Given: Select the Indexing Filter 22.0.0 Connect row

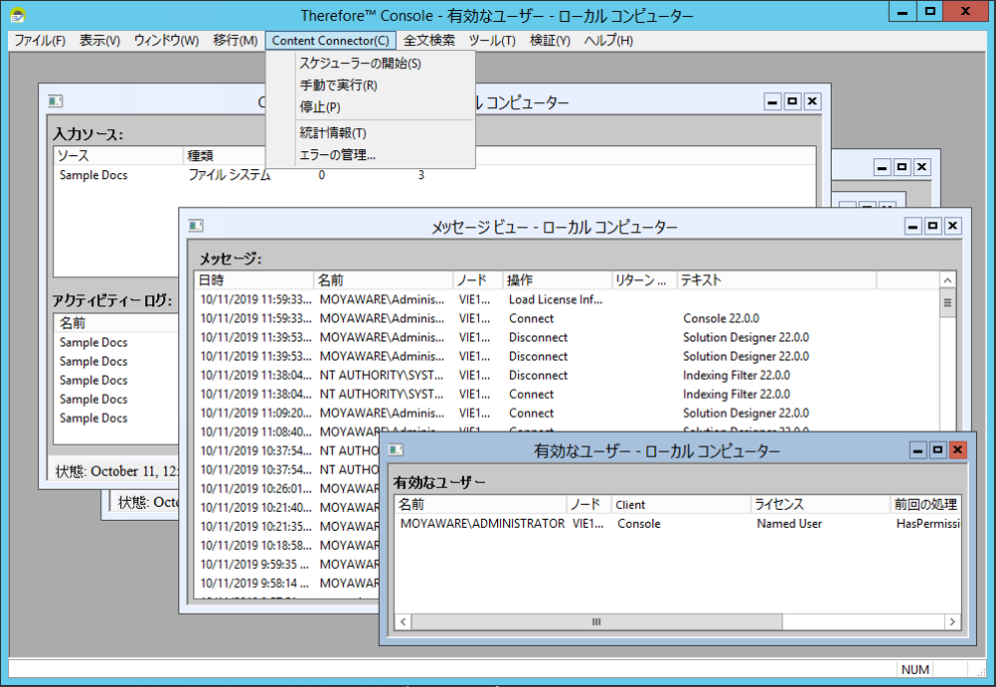Looking at the screenshot, I should [x=566, y=394].
